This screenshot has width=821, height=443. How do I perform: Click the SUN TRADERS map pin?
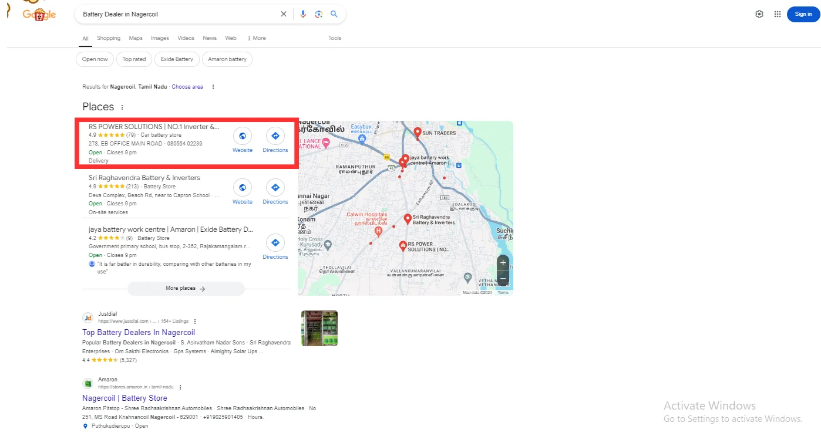tap(418, 133)
